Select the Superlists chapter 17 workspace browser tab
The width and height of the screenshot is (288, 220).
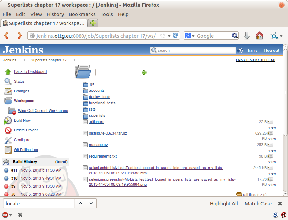[44, 24]
